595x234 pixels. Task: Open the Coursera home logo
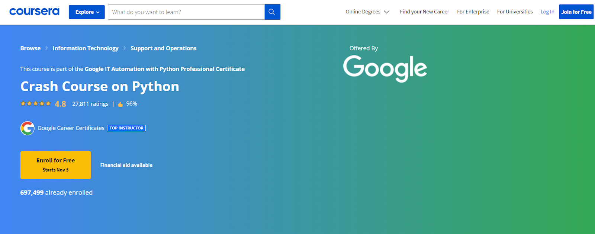[x=34, y=12]
